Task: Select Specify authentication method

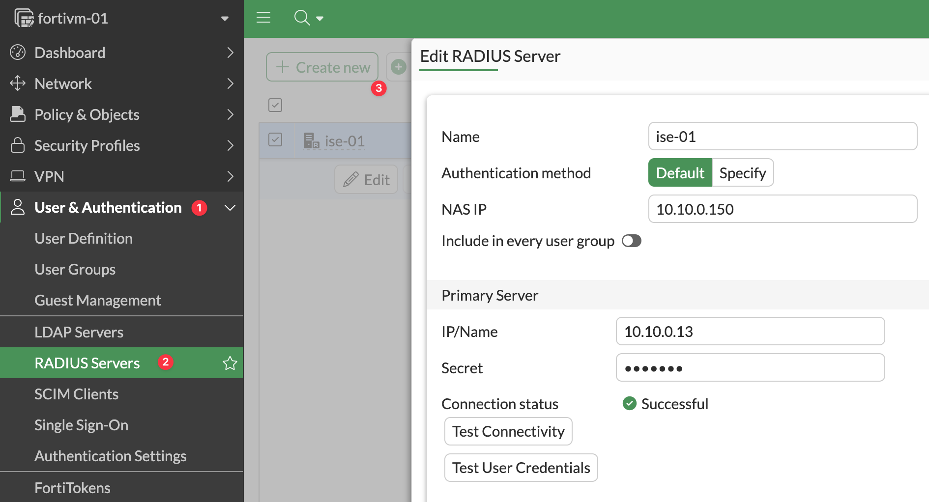Action: (742, 173)
